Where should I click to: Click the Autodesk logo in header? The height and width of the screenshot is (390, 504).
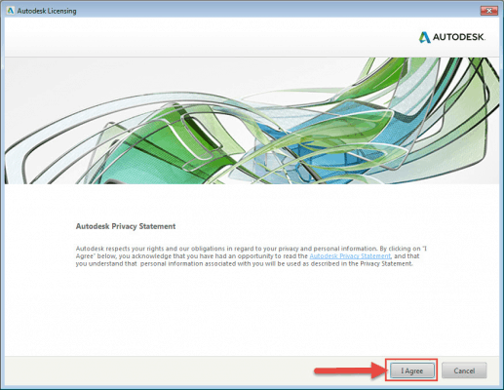point(452,37)
